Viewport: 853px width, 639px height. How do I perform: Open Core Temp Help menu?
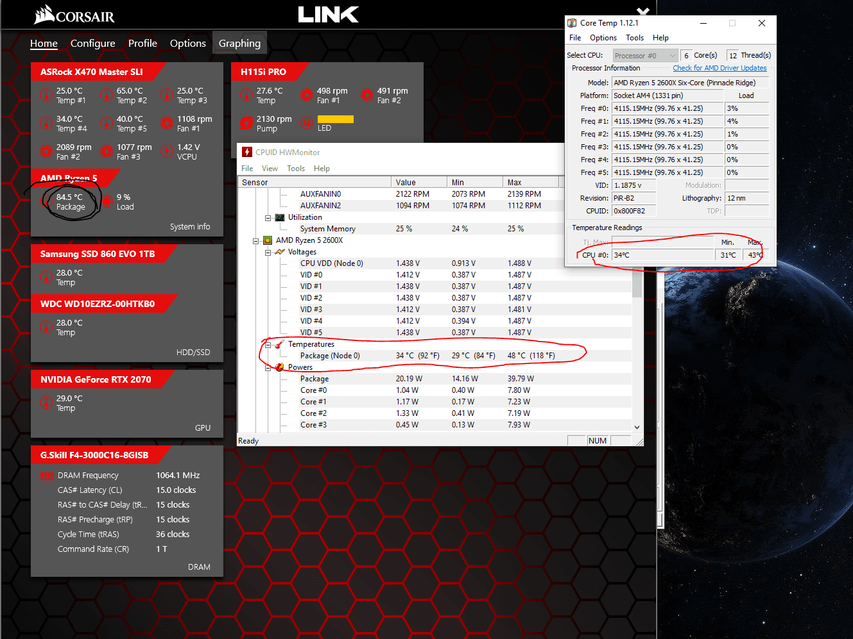(x=660, y=38)
